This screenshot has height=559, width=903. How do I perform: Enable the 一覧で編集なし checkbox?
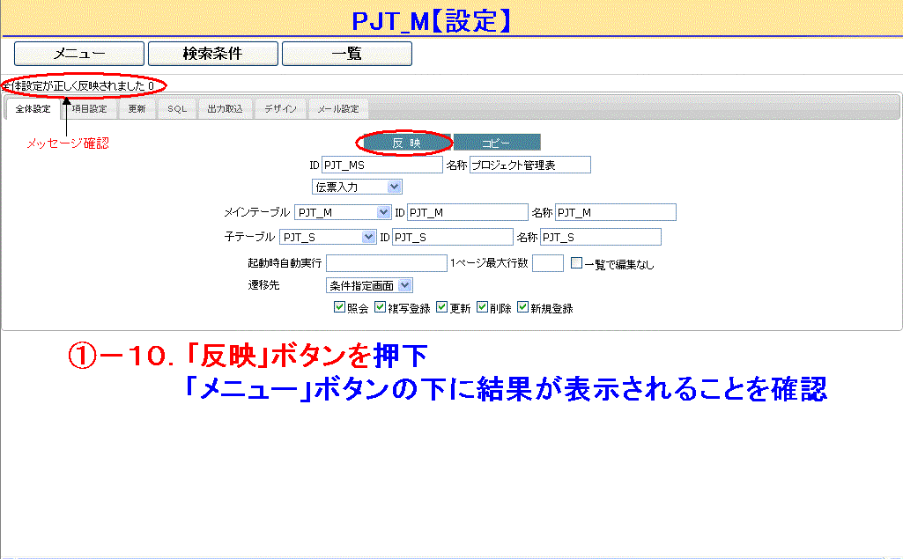576,262
